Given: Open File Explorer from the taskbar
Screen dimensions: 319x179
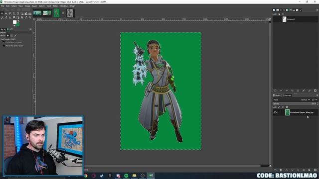Looking at the screenshot, I should 134,176.
